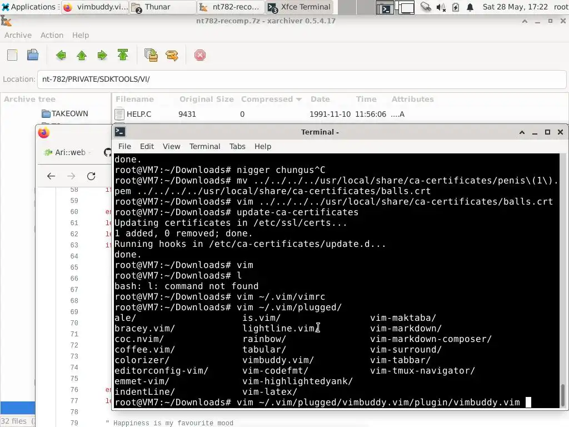Image resolution: width=569 pixels, height=427 pixels.
Task: Open the xarchiver Archive menu
Action: [x=18, y=35]
